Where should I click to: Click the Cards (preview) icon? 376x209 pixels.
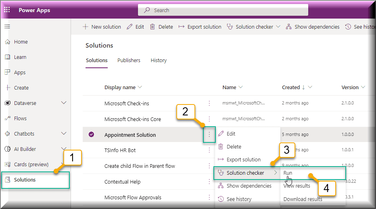[x=7, y=164]
